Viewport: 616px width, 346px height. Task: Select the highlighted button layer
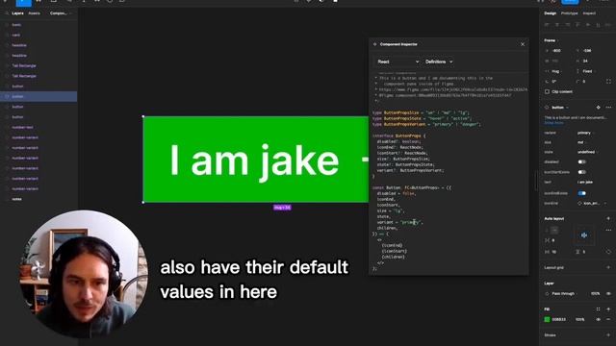(38, 96)
